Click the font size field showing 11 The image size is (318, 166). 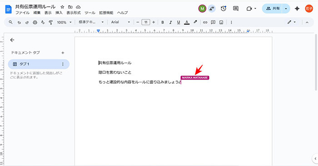[x=146, y=22]
